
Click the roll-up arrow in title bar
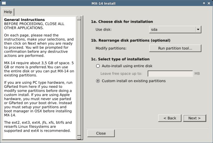coord(204,3)
